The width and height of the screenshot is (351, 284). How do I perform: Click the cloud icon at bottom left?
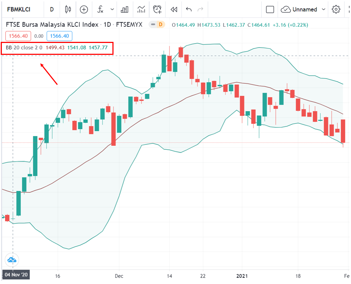pyautogui.click(x=12, y=260)
